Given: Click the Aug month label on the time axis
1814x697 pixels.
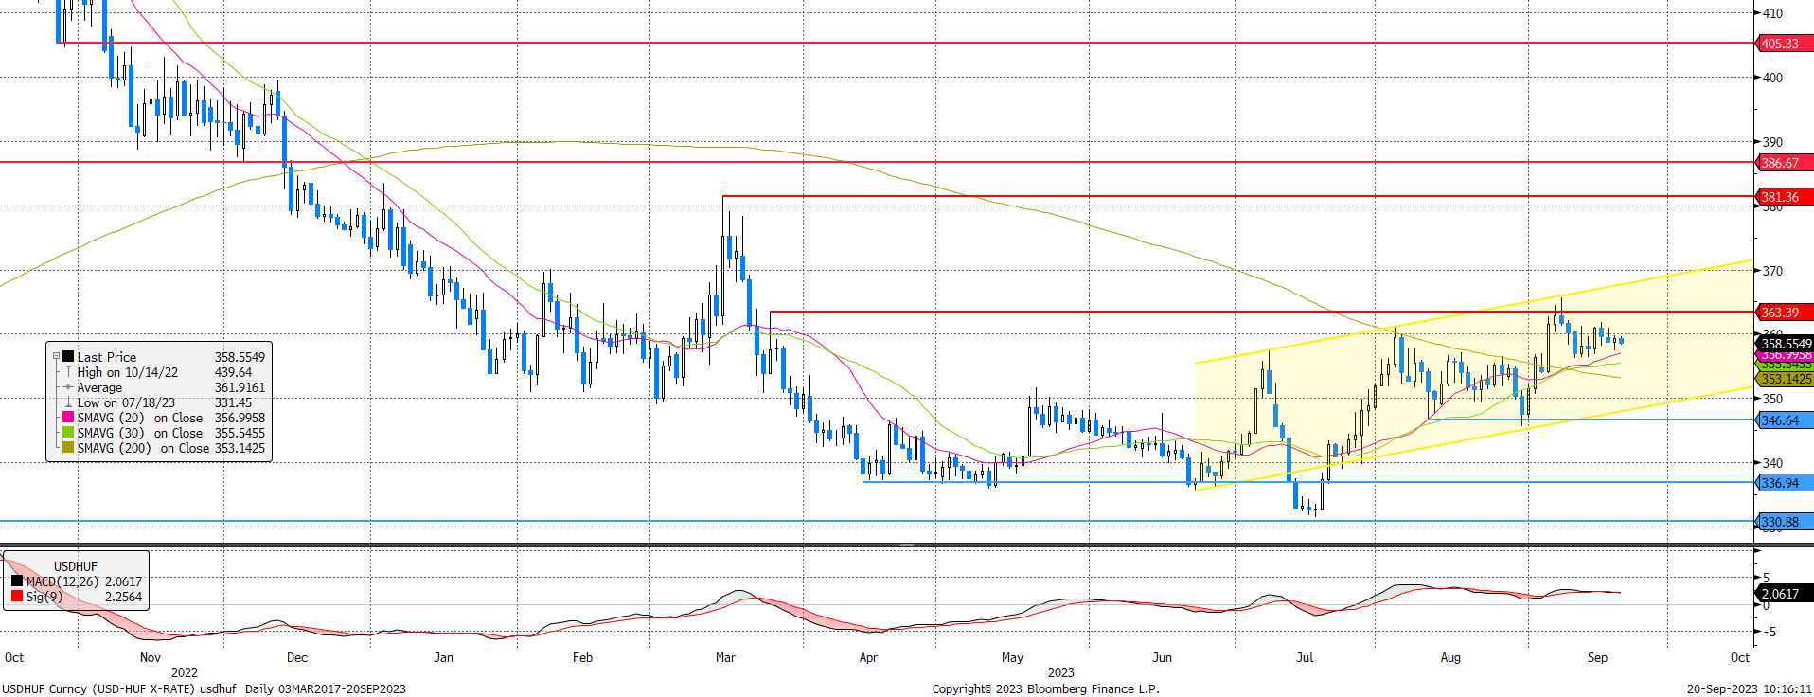Looking at the screenshot, I should pos(1450,657).
